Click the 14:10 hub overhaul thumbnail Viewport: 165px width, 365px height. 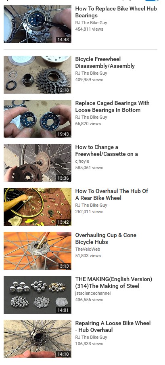pyautogui.click(x=38, y=339)
